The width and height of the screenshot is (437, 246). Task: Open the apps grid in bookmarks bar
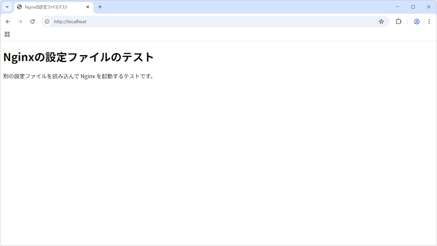[x=7, y=34]
